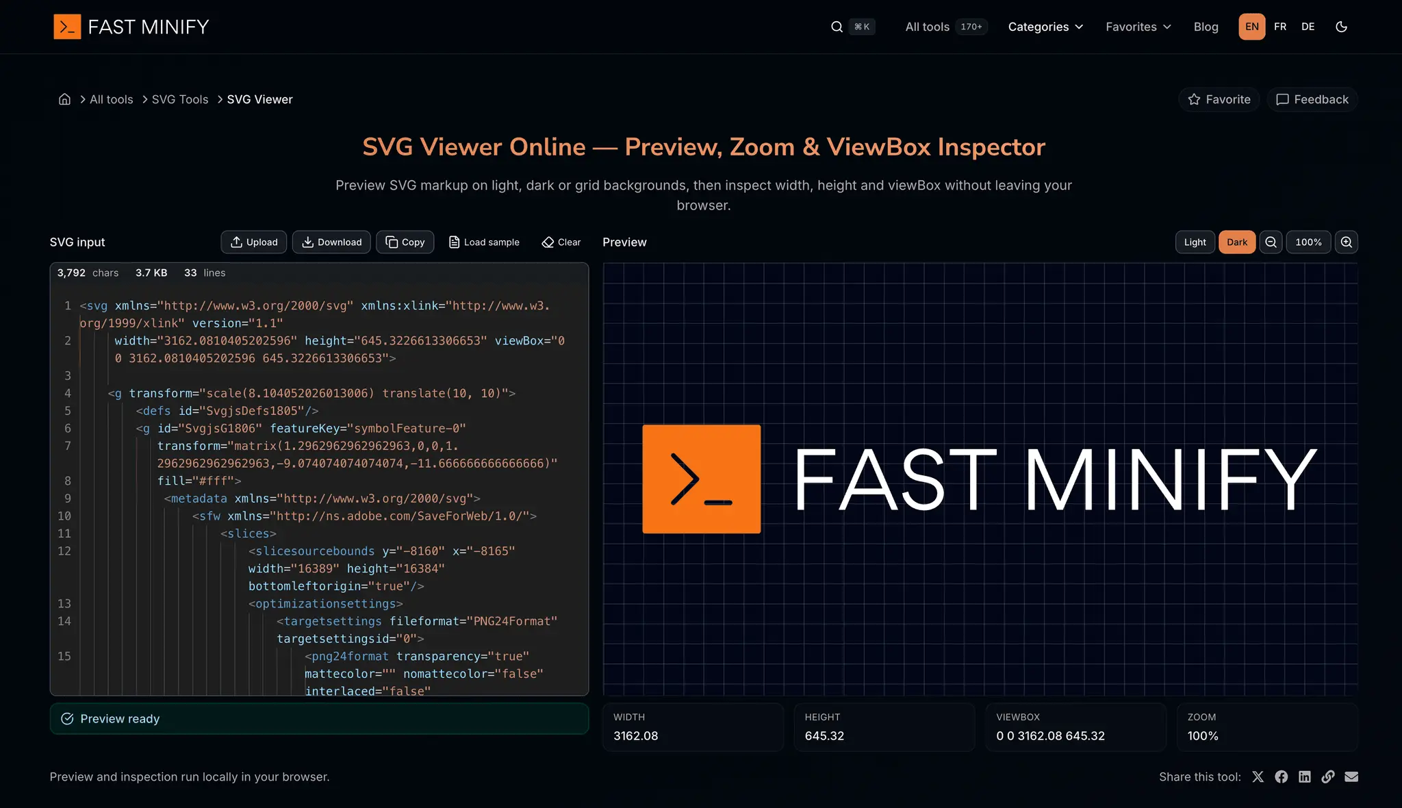Screen dimensions: 1402x808
Task: Open SVG Tools breadcrumb link
Action: [x=180, y=99]
